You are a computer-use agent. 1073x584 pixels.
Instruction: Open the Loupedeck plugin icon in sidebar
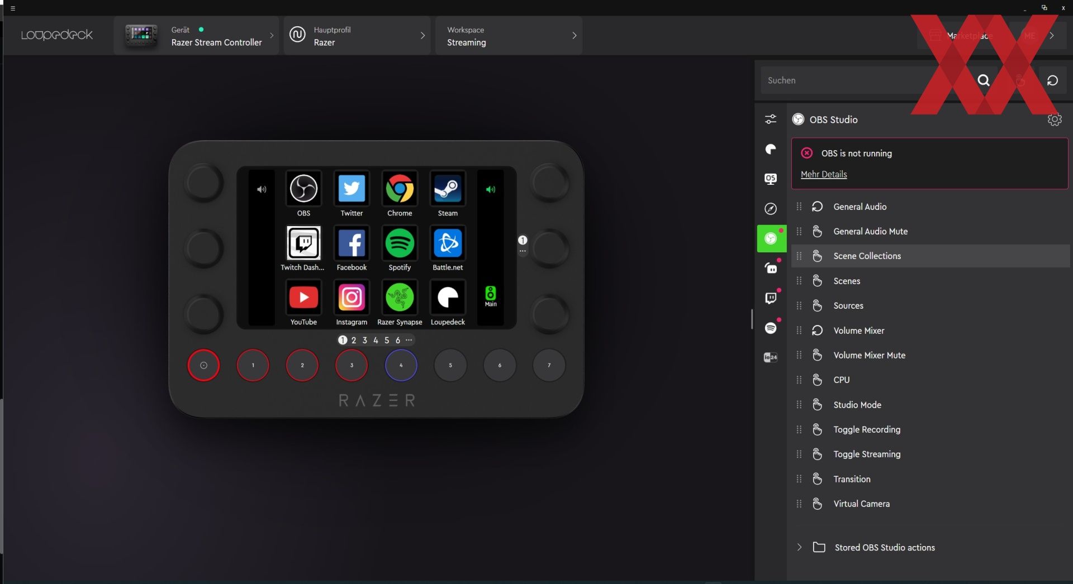[771, 149]
